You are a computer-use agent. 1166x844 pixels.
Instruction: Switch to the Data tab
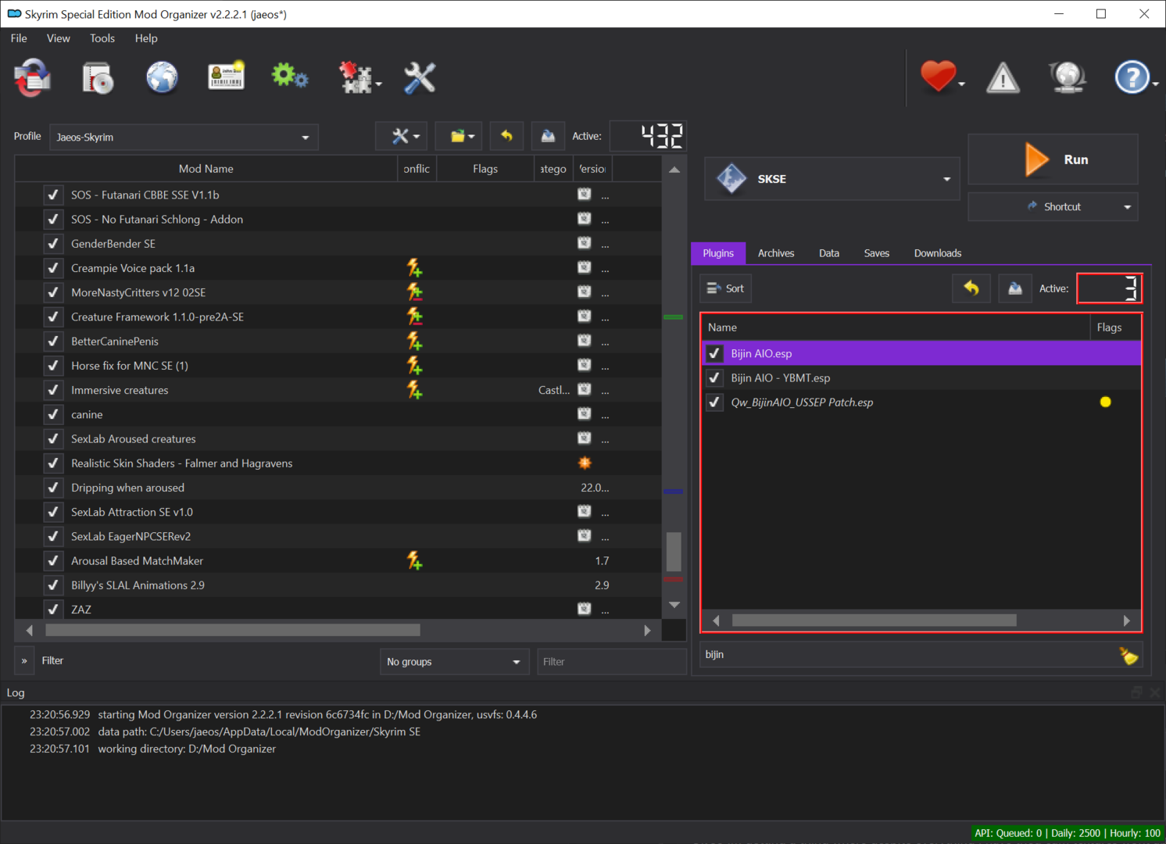(829, 253)
